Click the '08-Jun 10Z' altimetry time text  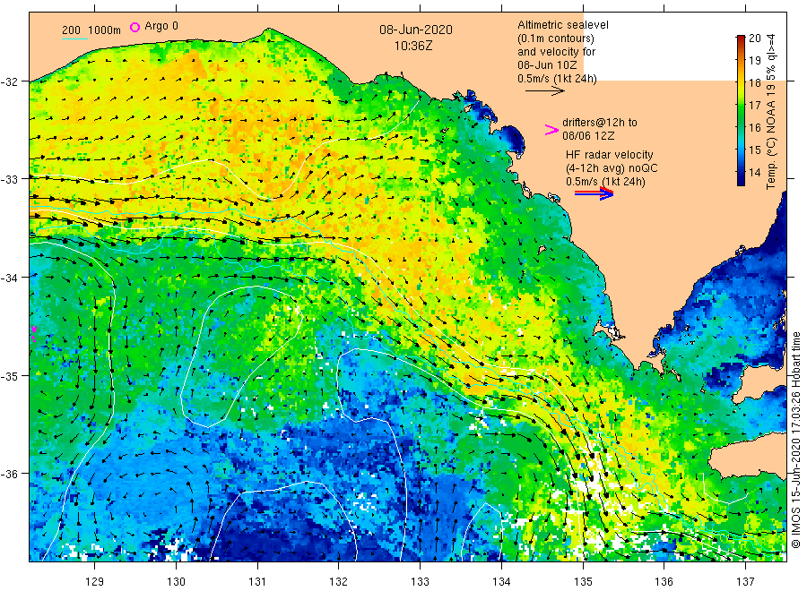[x=548, y=65]
